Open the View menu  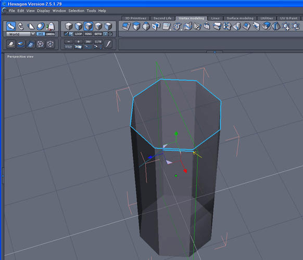tap(31, 11)
